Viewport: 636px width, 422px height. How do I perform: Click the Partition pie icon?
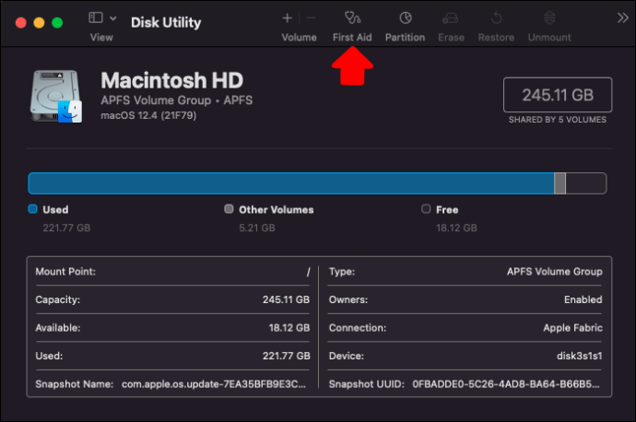point(405,18)
